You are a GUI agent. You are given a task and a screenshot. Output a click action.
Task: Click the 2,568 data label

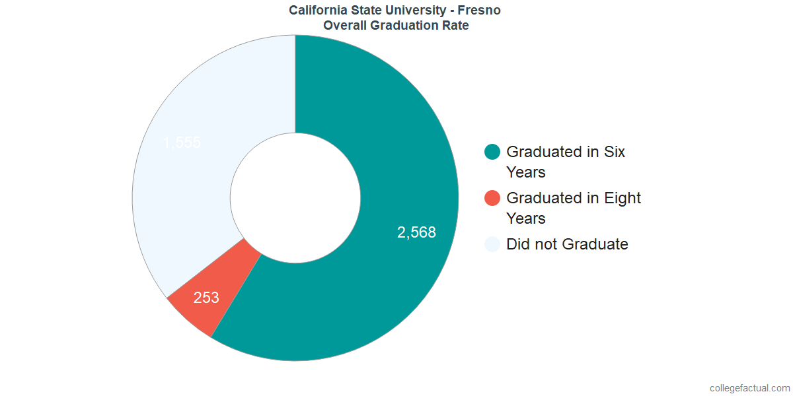click(x=416, y=232)
